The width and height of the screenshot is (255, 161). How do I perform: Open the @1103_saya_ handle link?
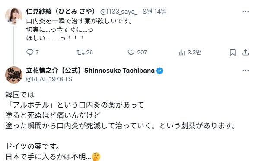pos(119,12)
